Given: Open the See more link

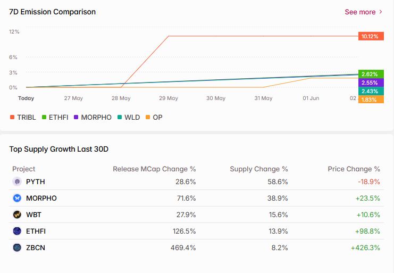Looking at the screenshot, I should 360,12.
